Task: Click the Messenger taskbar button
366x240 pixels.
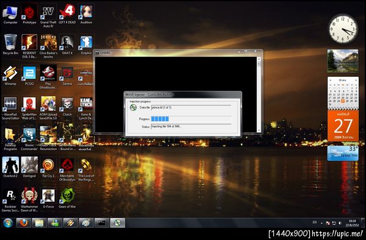Action: [x=55, y=223]
